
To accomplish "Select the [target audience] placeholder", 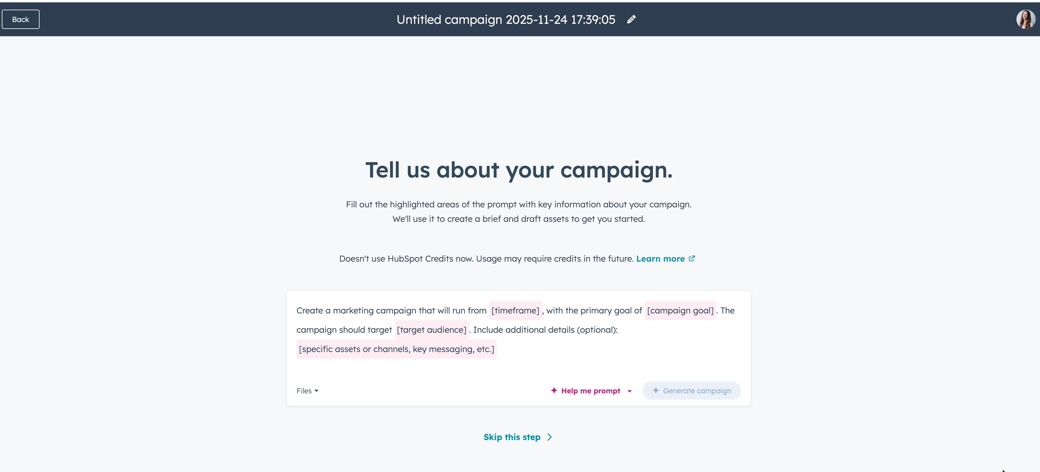I will point(431,330).
